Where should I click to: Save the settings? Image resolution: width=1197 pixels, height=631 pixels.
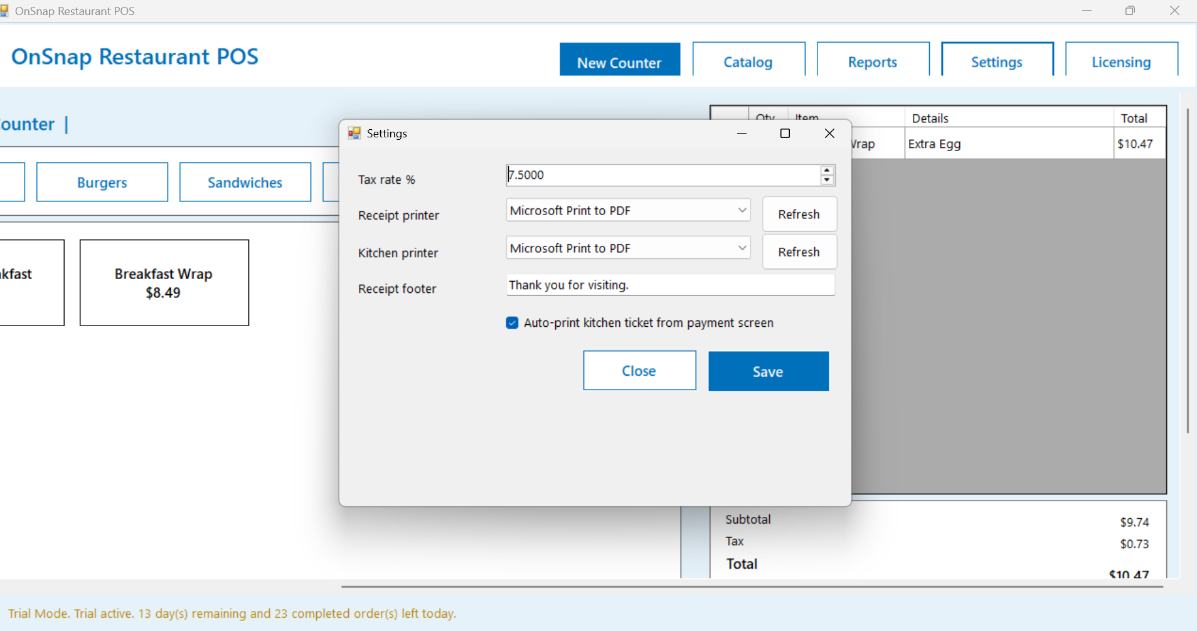768,371
